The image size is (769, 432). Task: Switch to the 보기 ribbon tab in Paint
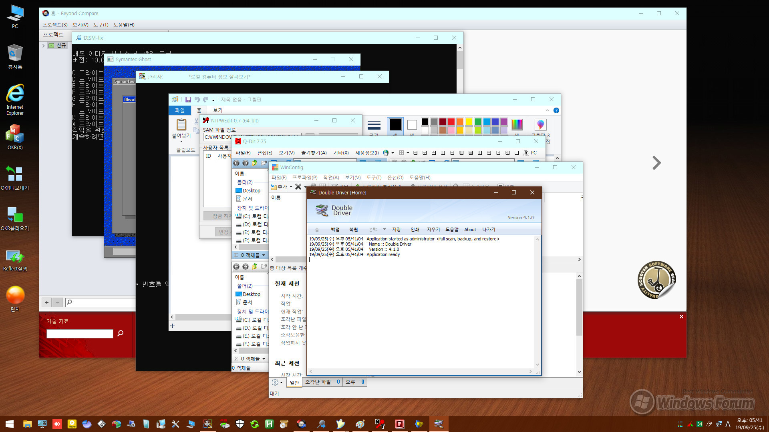click(x=217, y=110)
